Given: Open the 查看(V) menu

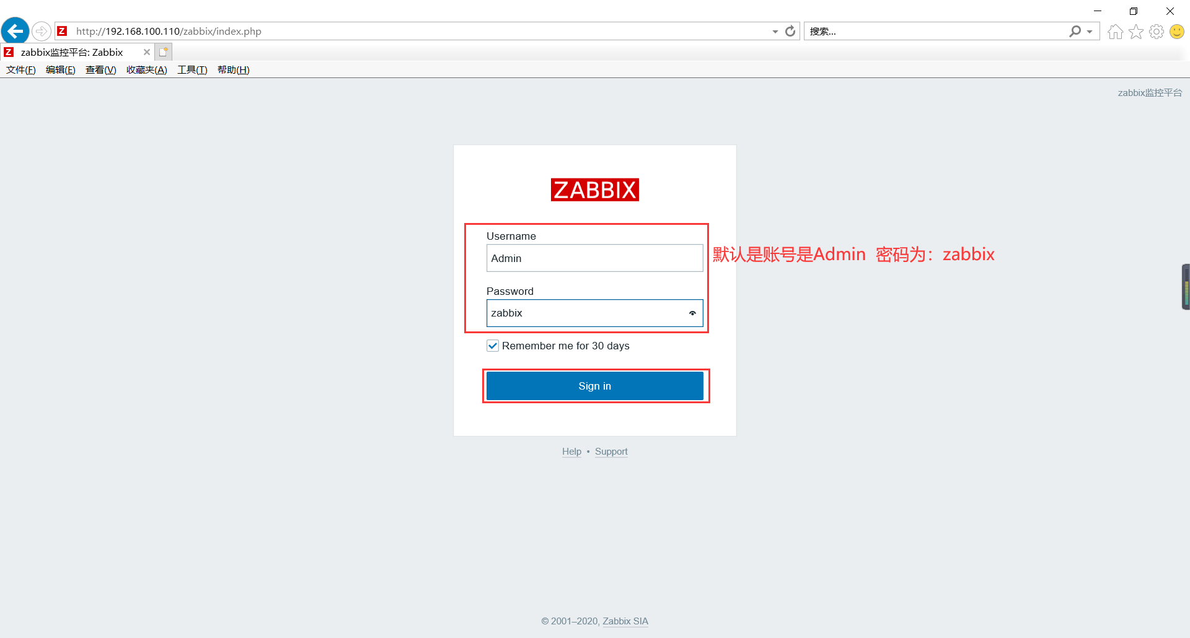Looking at the screenshot, I should click(101, 70).
